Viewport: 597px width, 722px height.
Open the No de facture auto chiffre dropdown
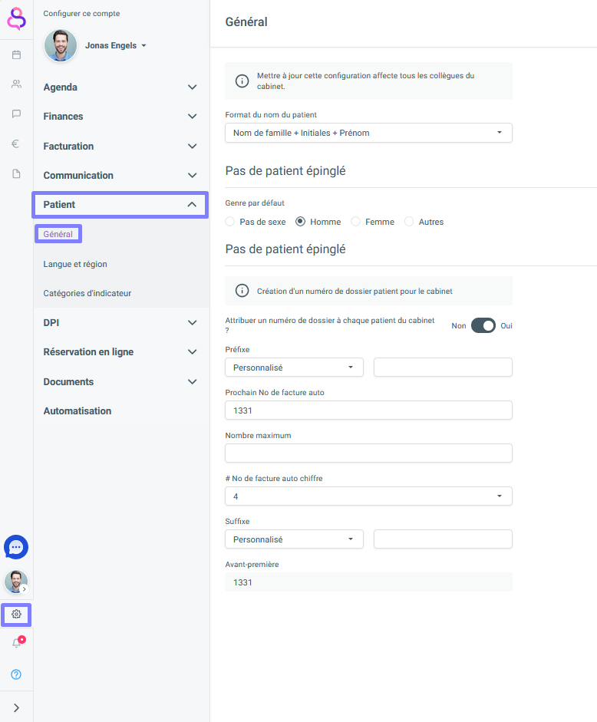pyautogui.click(x=368, y=496)
